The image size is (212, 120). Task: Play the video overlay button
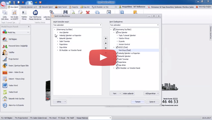(100, 57)
